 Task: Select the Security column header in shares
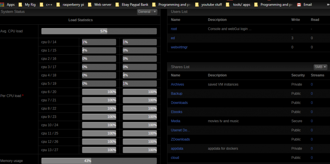(298, 75)
